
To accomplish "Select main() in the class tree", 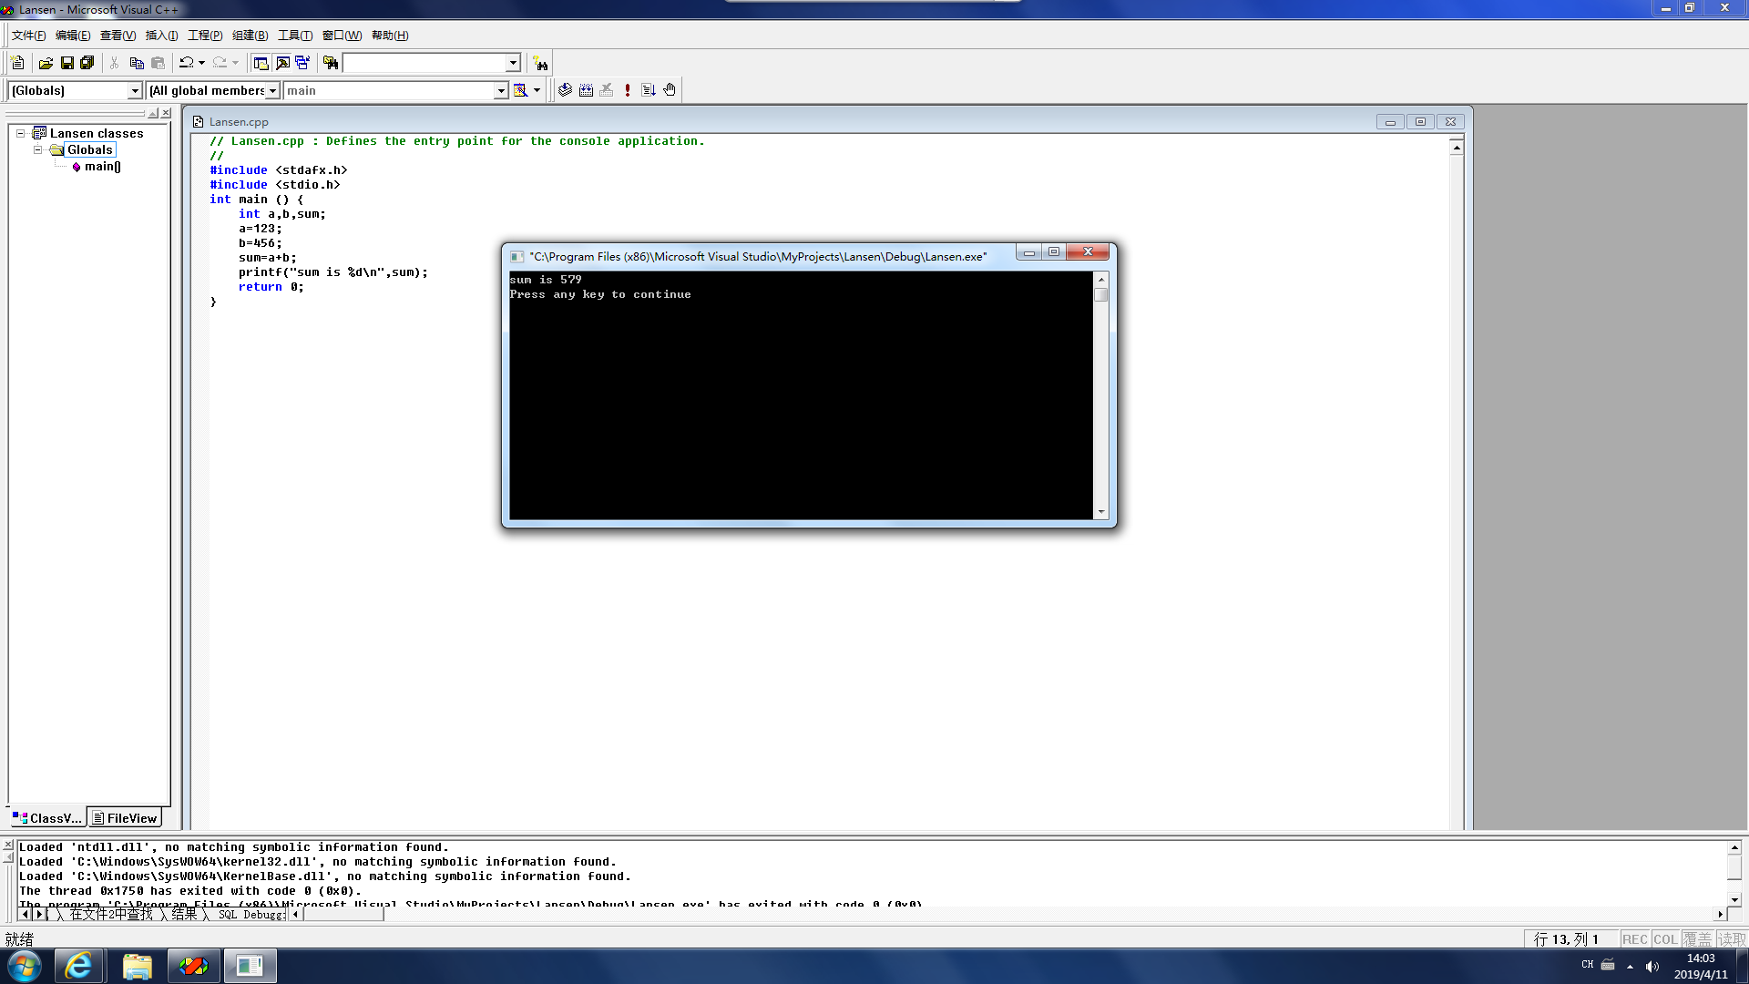I will pos(102,166).
